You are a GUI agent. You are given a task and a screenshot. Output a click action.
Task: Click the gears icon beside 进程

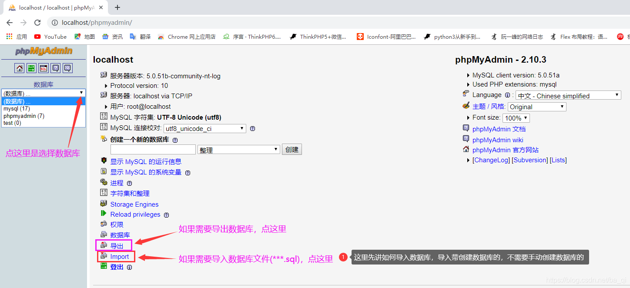(x=103, y=183)
